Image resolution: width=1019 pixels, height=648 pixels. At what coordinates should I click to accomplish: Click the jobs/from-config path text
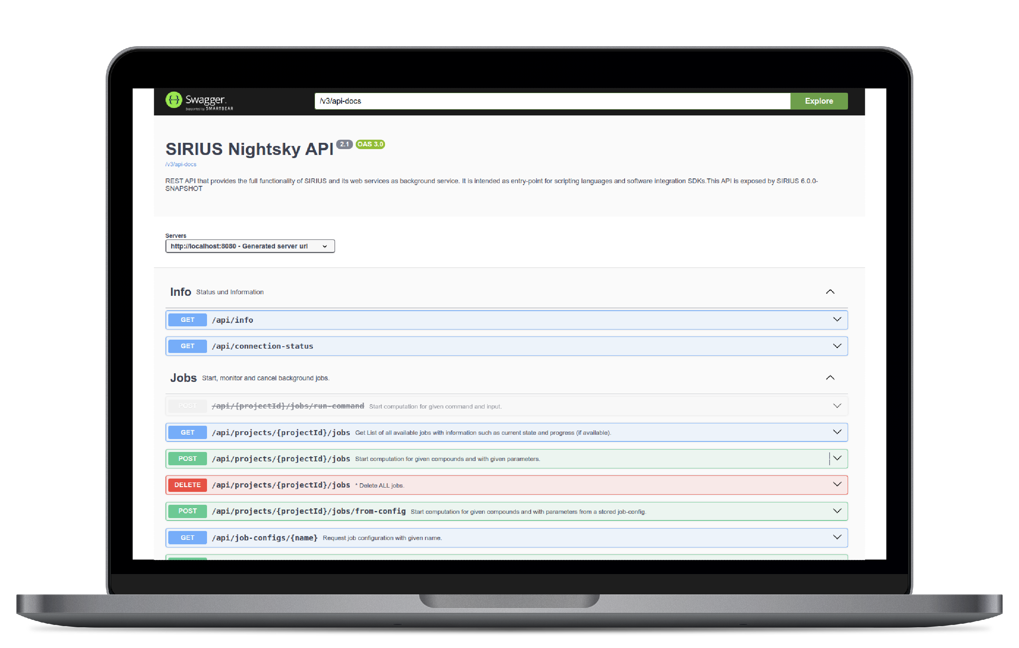click(308, 511)
